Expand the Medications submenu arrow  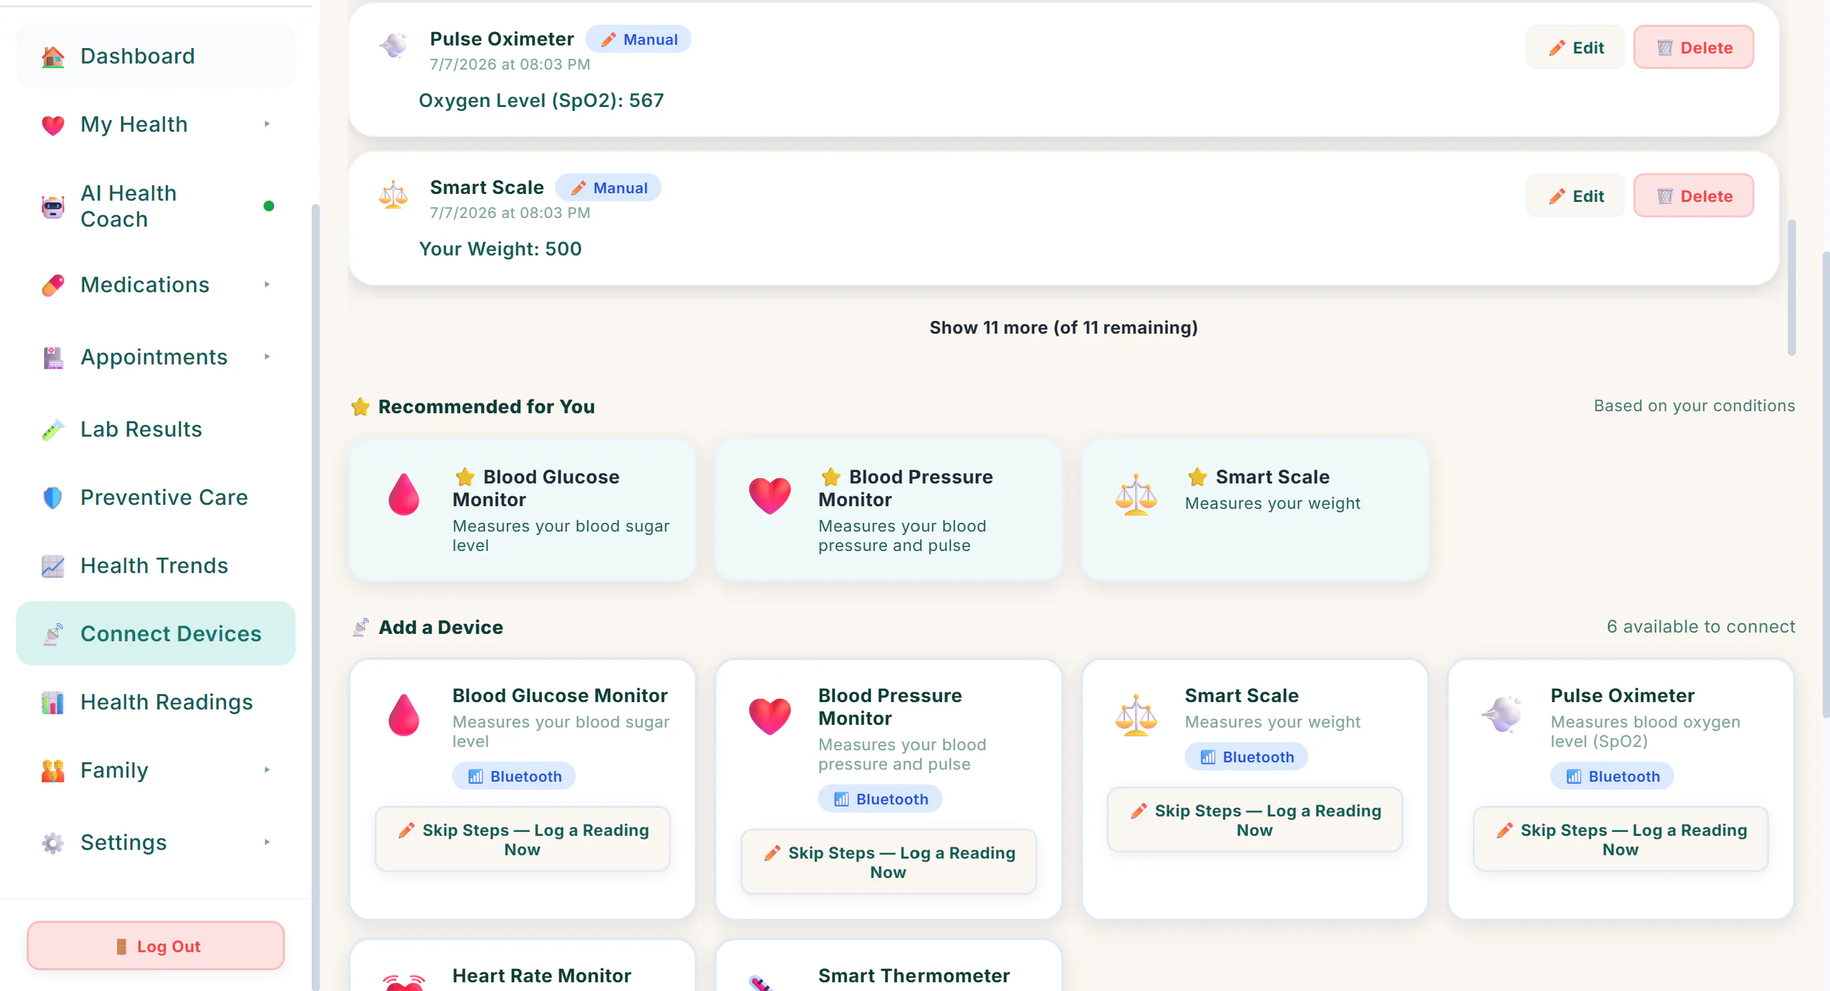267,285
